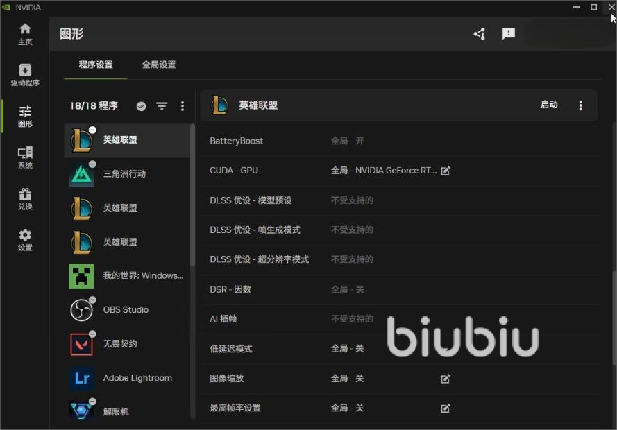Open the 驱动程序 drivers section

[x=25, y=75]
